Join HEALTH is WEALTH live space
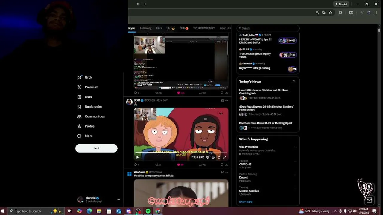383x215 pixels. pos(268,39)
